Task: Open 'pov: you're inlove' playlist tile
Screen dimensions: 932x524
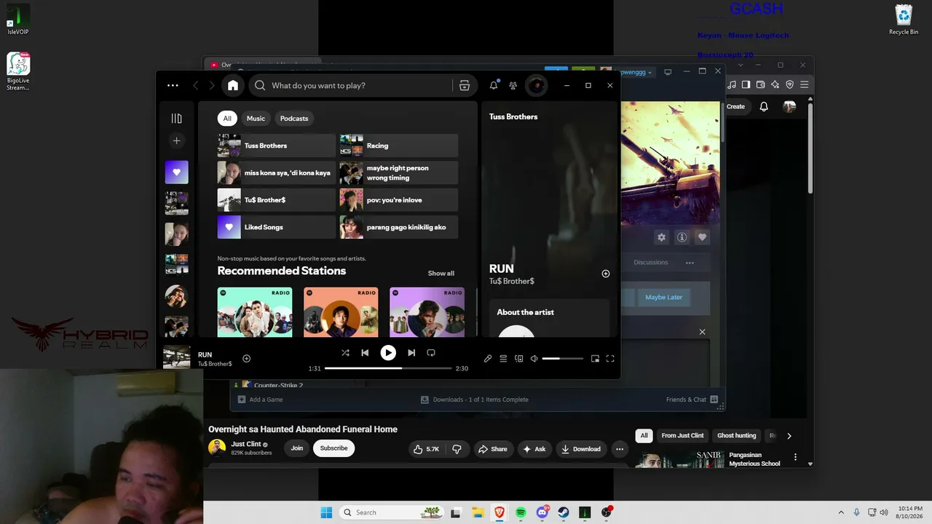Action: 399,200
